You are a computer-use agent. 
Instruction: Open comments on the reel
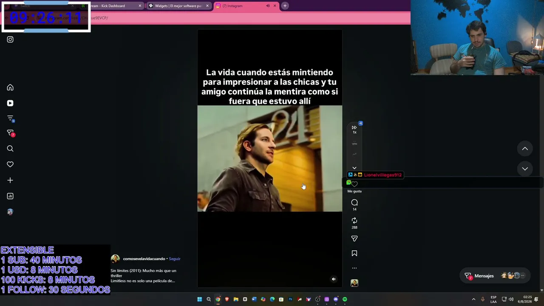pyautogui.click(x=354, y=203)
